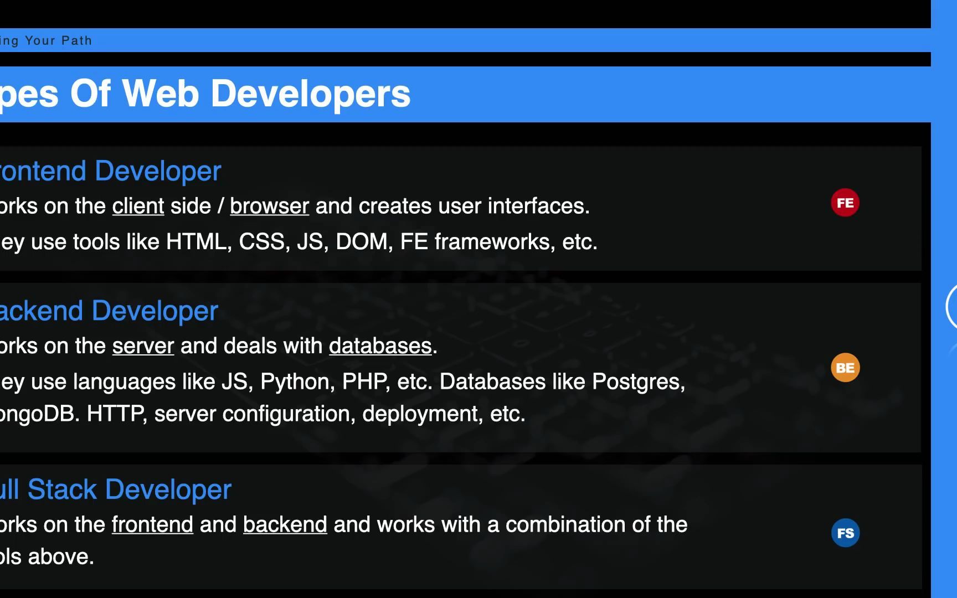957x598 pixels.
Task: Click the Backend Developer heading
Action: [109, 311]
